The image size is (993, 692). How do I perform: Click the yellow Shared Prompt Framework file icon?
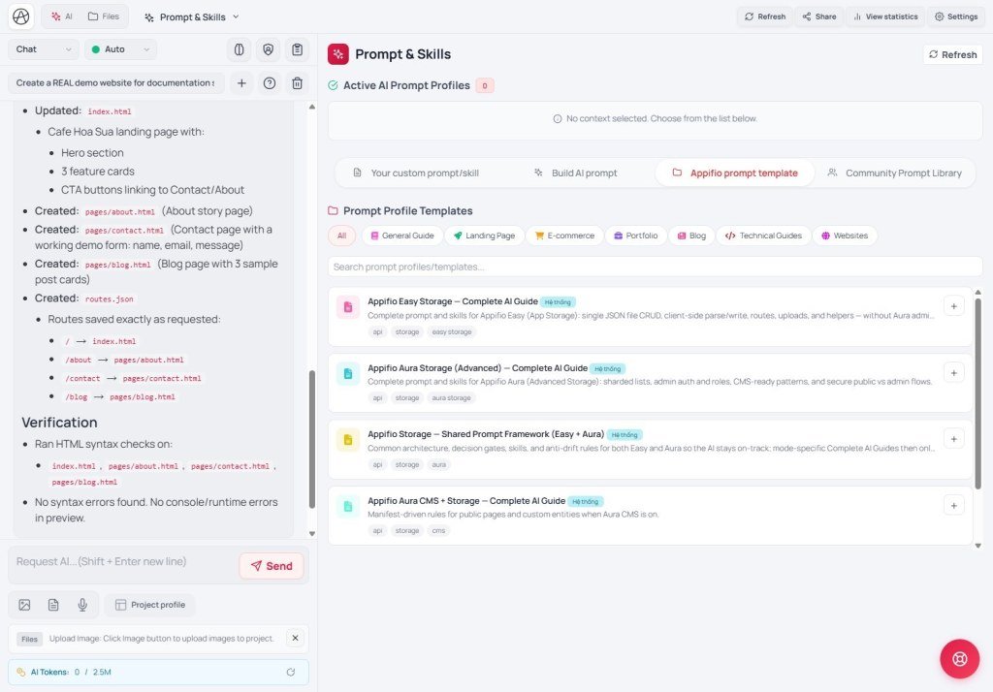348,439
